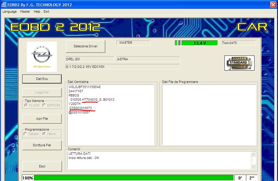Image resolution: width=278 pixels, height=181 pixels.
Task: Select the Intera programming option
Action: 49,134
